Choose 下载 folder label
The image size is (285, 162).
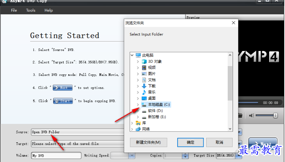pos(152,86)
